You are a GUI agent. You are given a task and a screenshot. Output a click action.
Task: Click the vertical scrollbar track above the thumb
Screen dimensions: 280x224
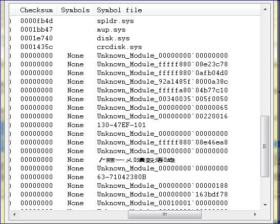265,65
